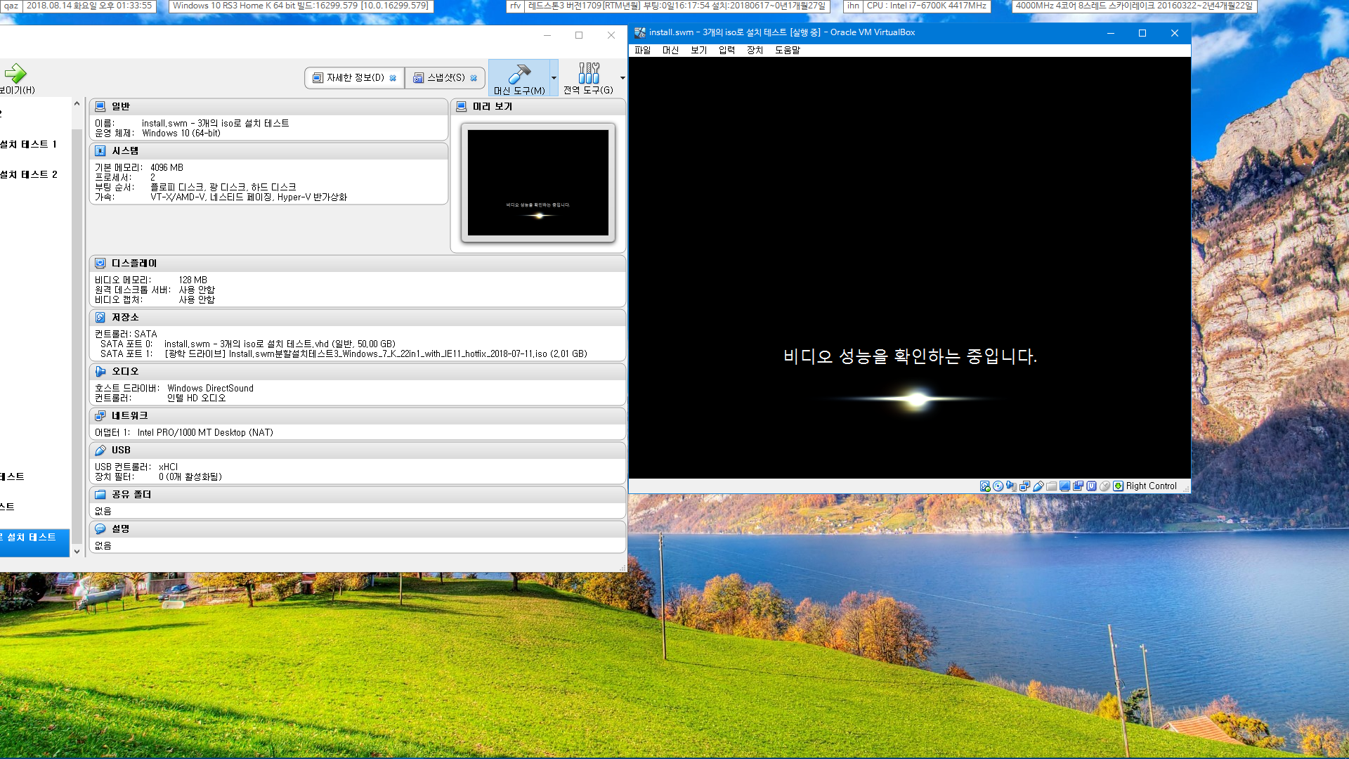This screenshot has height=759, width=1349.
Task: Click the CPU info desktop gadget label
Action: 926,6
